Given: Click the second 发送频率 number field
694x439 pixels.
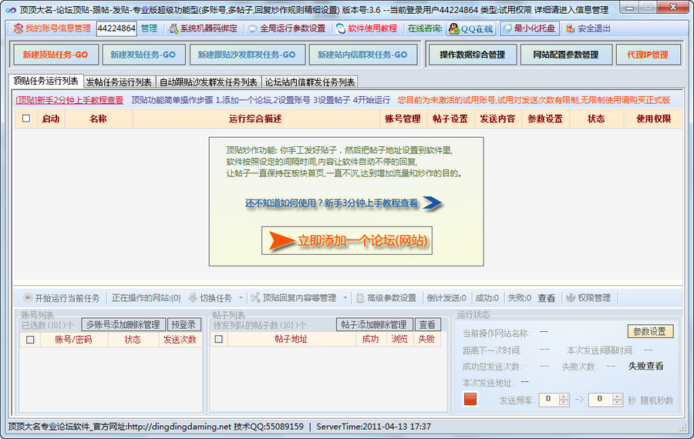Looking at the screenshot, I should 601,400.
